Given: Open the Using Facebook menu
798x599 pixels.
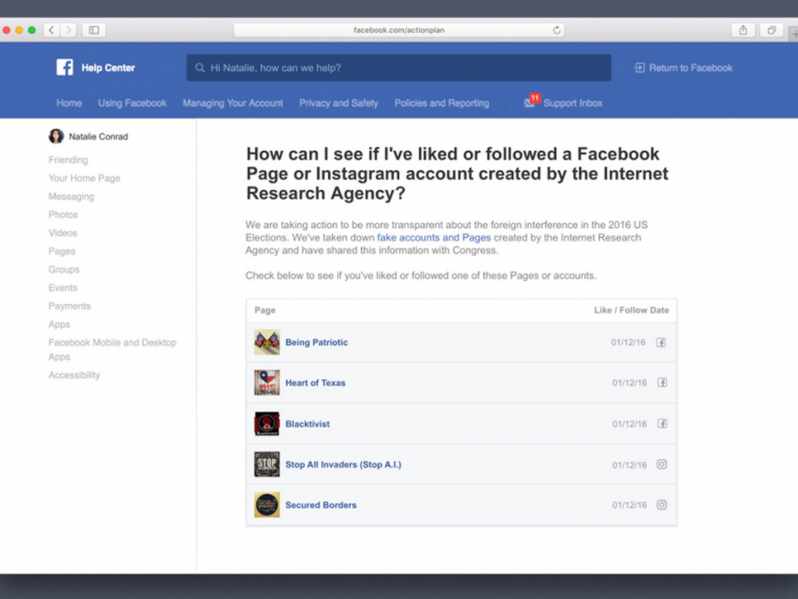Looking at the screenshot, I should coord(132,103).
